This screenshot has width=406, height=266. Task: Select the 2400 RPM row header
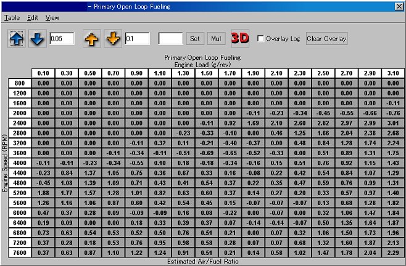coord(20,123)
